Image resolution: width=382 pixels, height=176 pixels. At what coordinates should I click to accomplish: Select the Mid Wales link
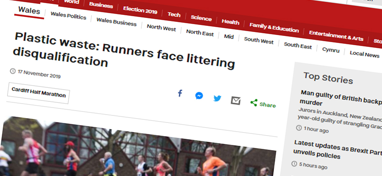[x=229, y=36]
